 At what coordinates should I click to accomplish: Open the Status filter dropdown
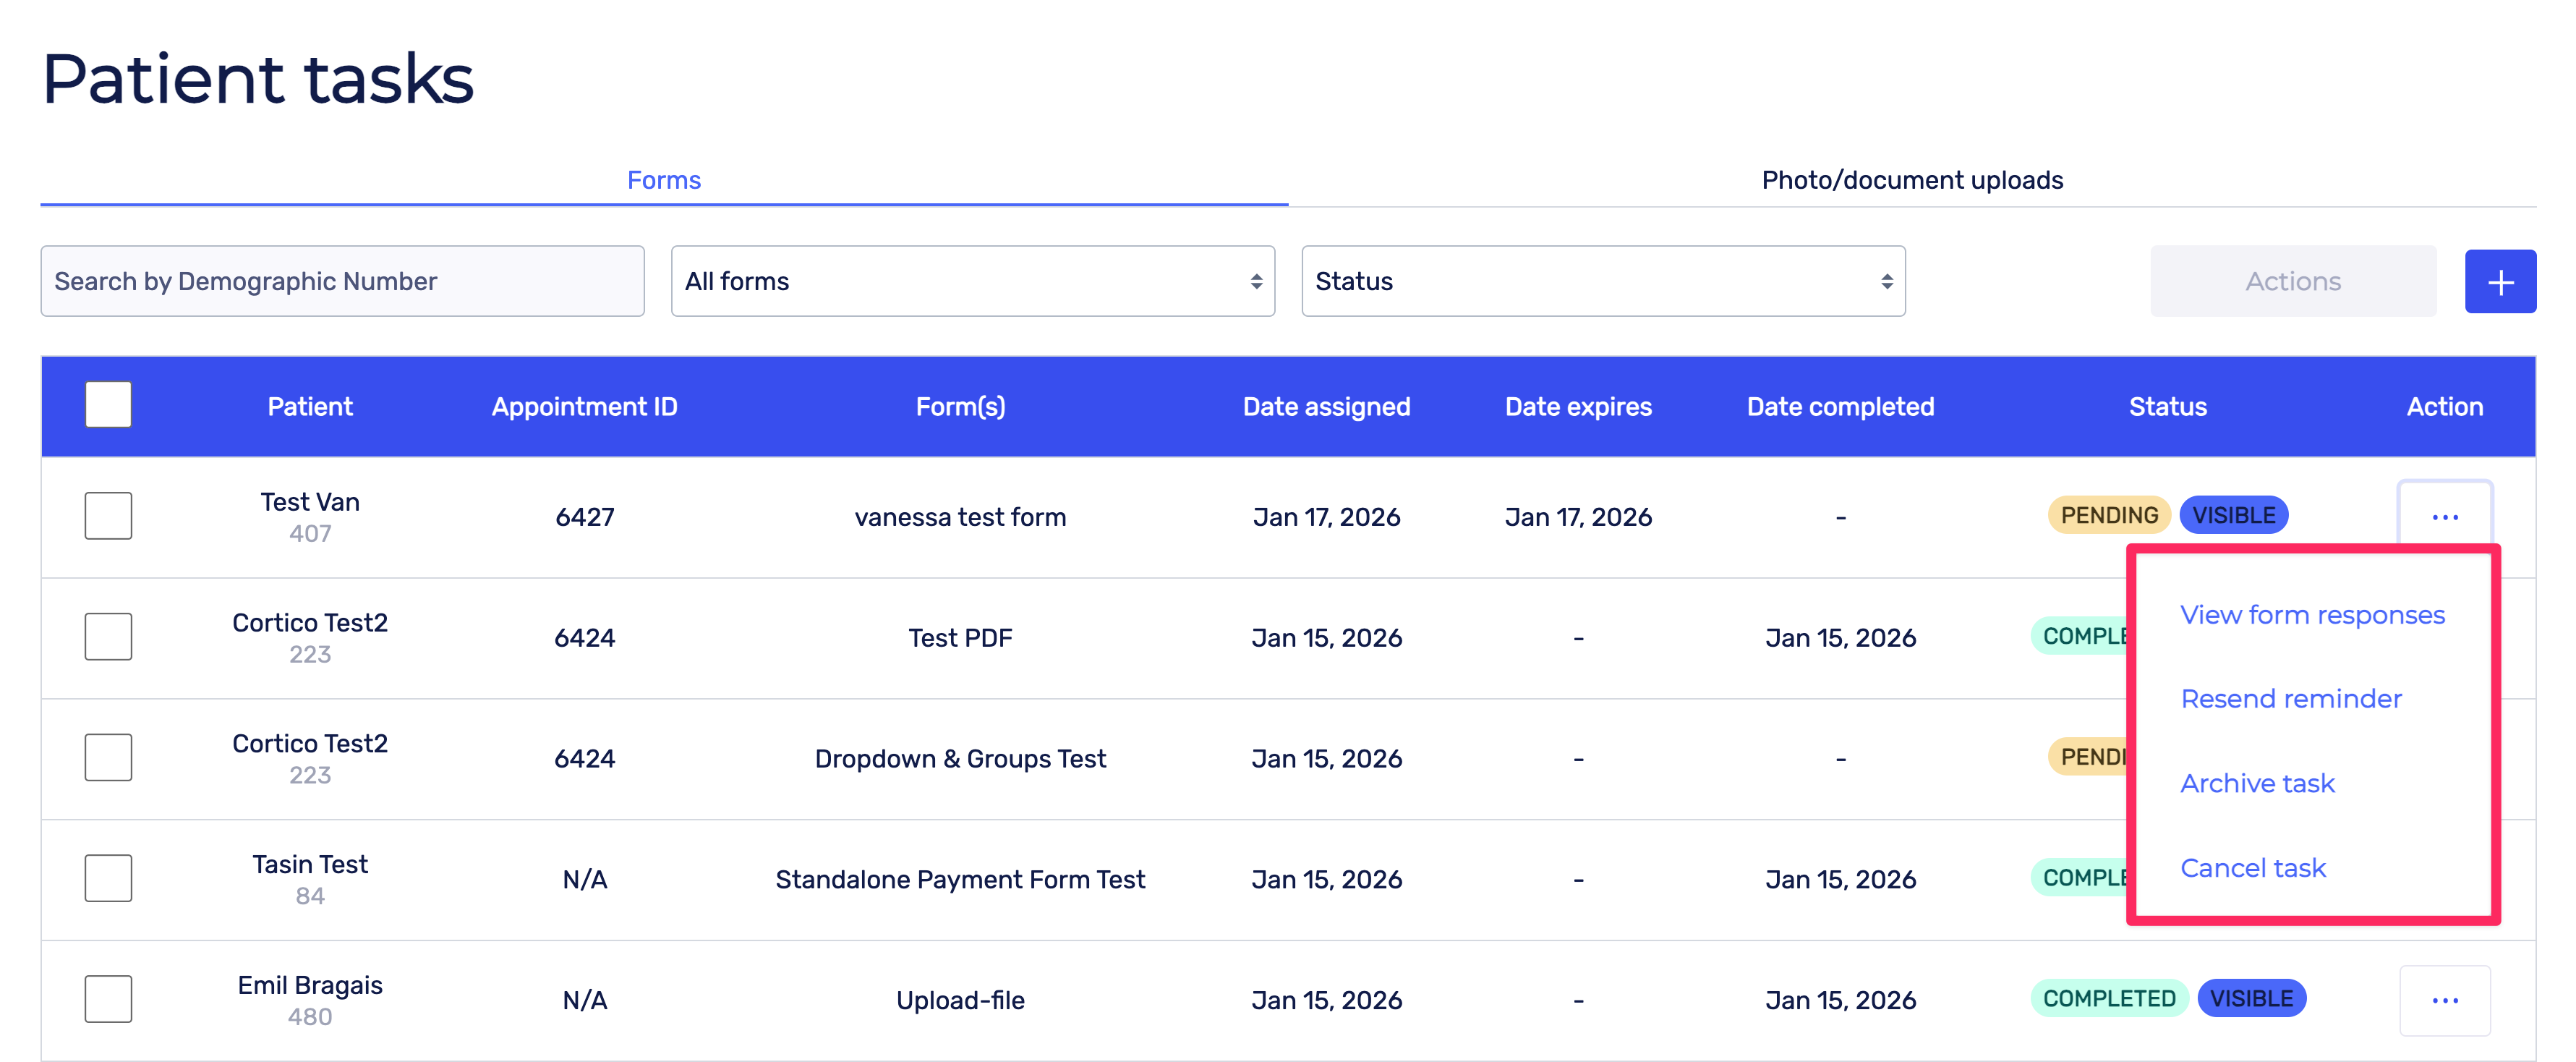[x=1602, y=282]
